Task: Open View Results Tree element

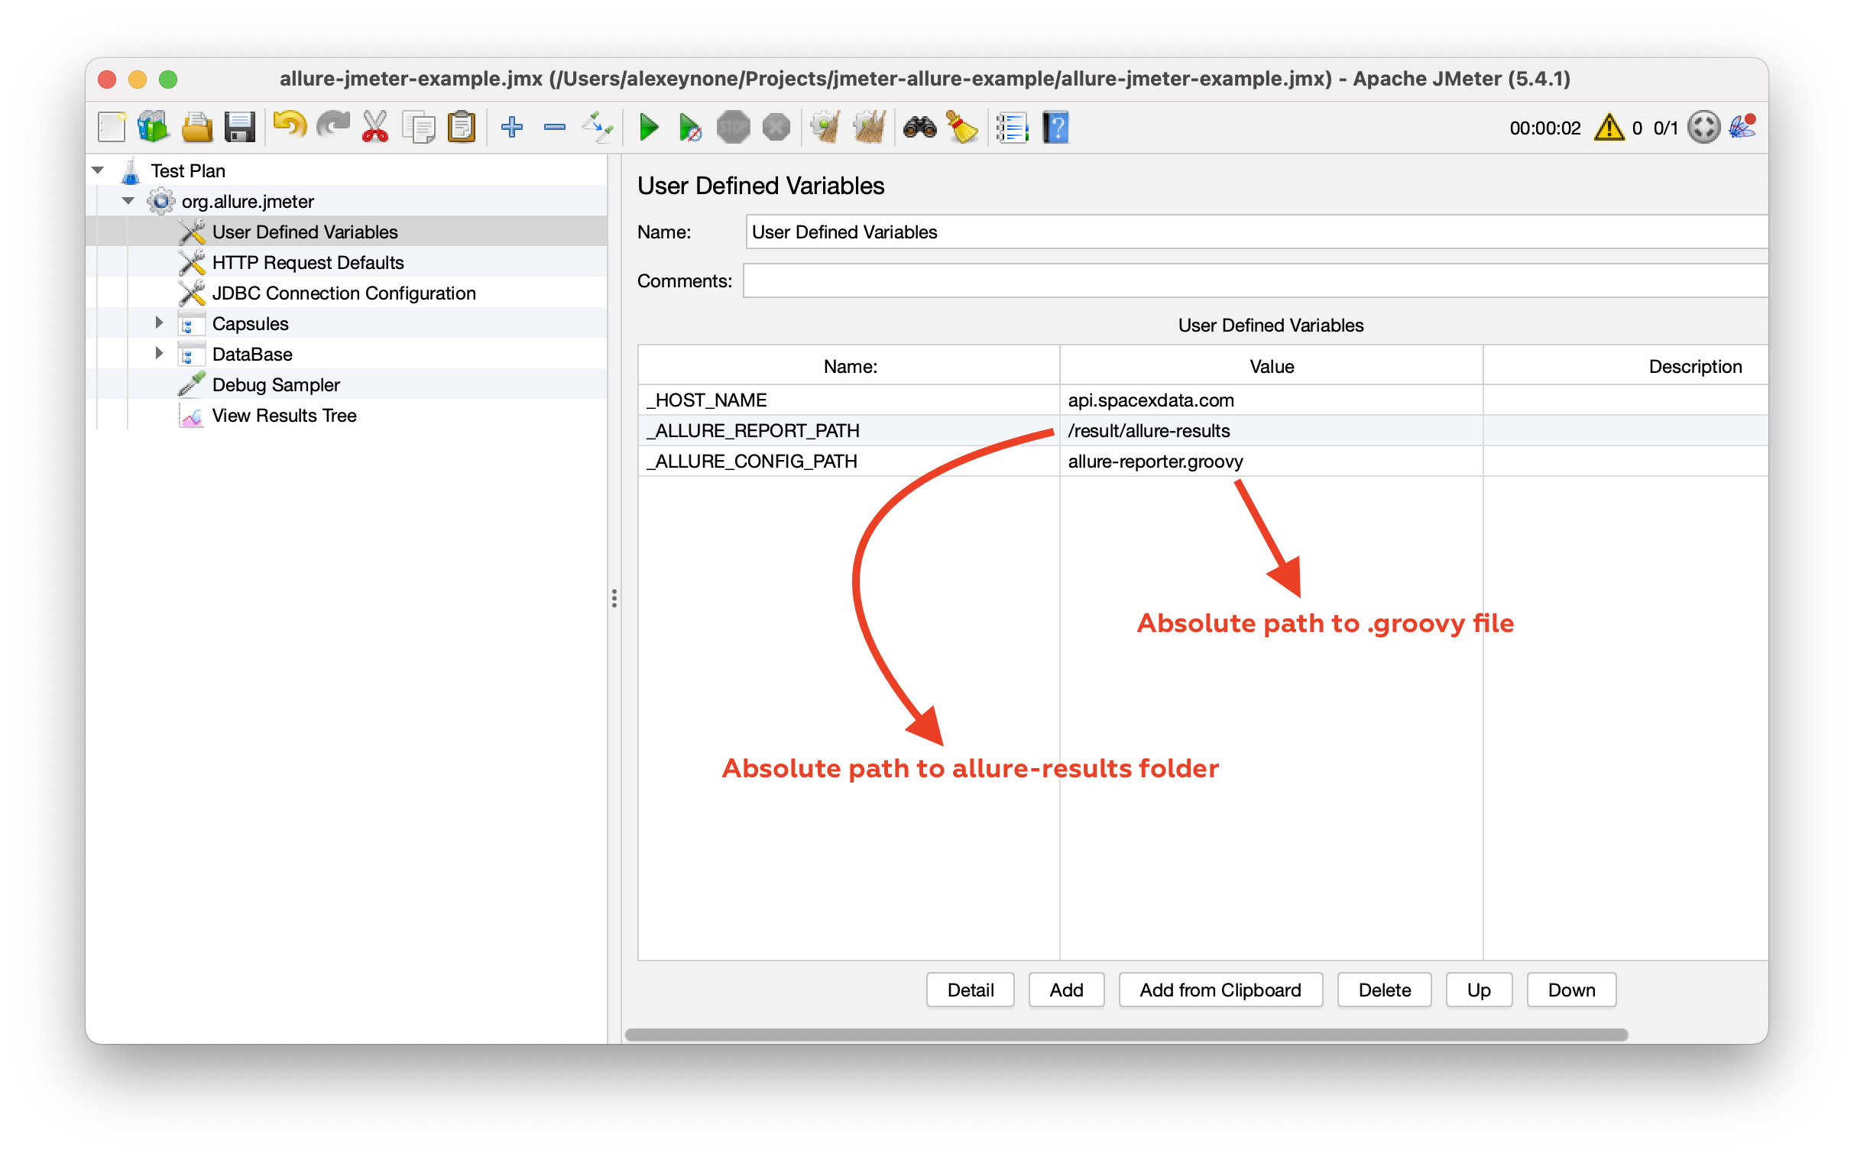Action: coord(284,416)
